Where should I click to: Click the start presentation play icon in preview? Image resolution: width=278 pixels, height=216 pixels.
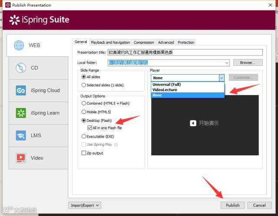click(193, 123)
